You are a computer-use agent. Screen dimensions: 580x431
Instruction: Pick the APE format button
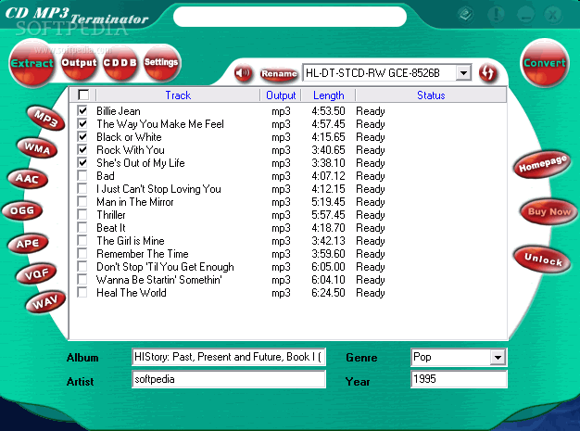[x=28, y=244]
